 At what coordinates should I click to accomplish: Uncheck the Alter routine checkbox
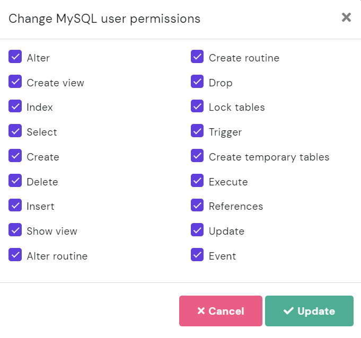point(15,255)
